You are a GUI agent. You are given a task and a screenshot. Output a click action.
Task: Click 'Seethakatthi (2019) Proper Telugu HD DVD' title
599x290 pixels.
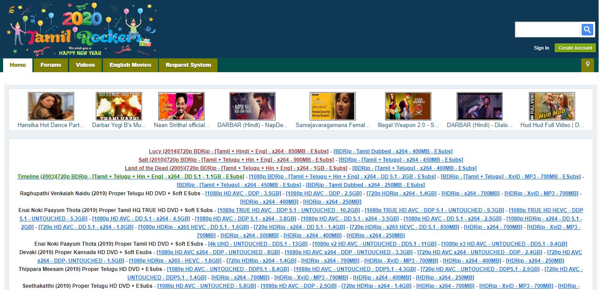pos(88,286)
